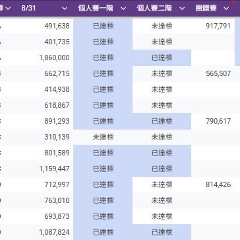Select 個人賽二階 未達標 in the 618,867 row
The image size is (240, 240).
pyautogui.click(x=162, y=105)
